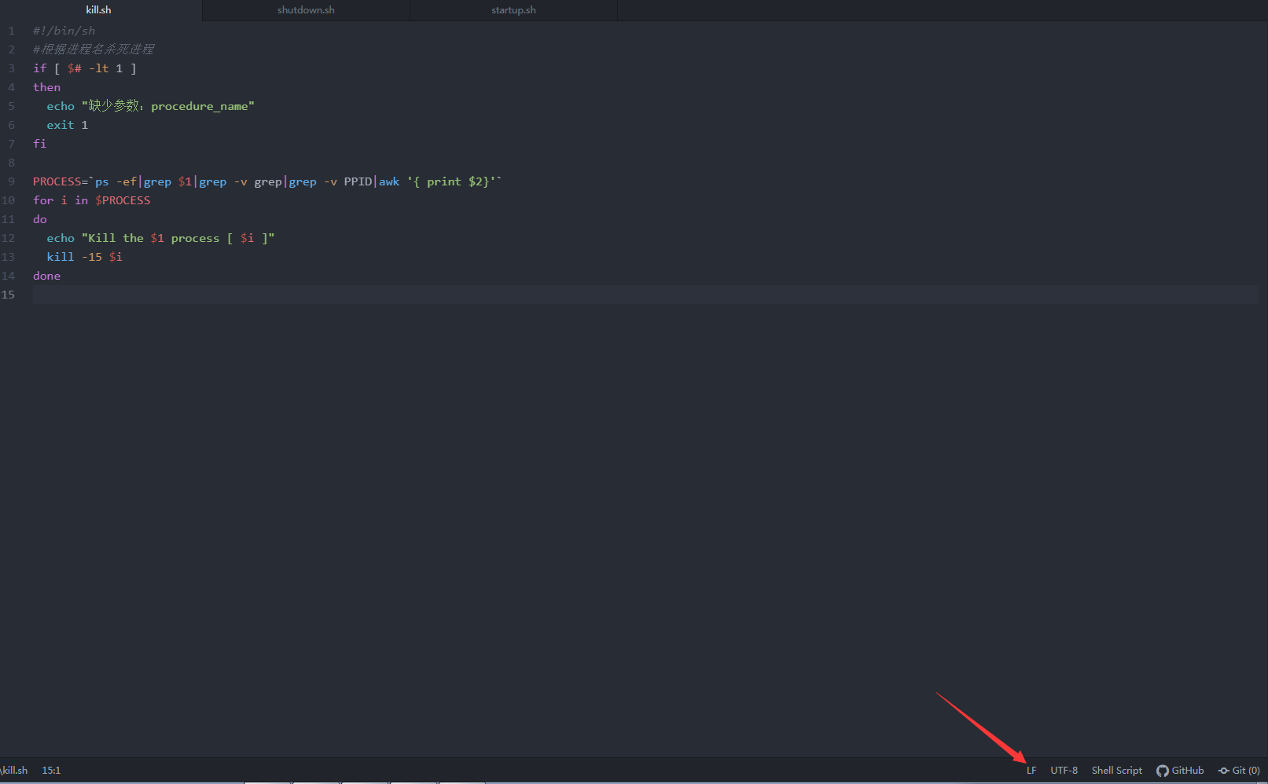
Task: Click the 'do' keyword on line 11
Action: [39, 219]
